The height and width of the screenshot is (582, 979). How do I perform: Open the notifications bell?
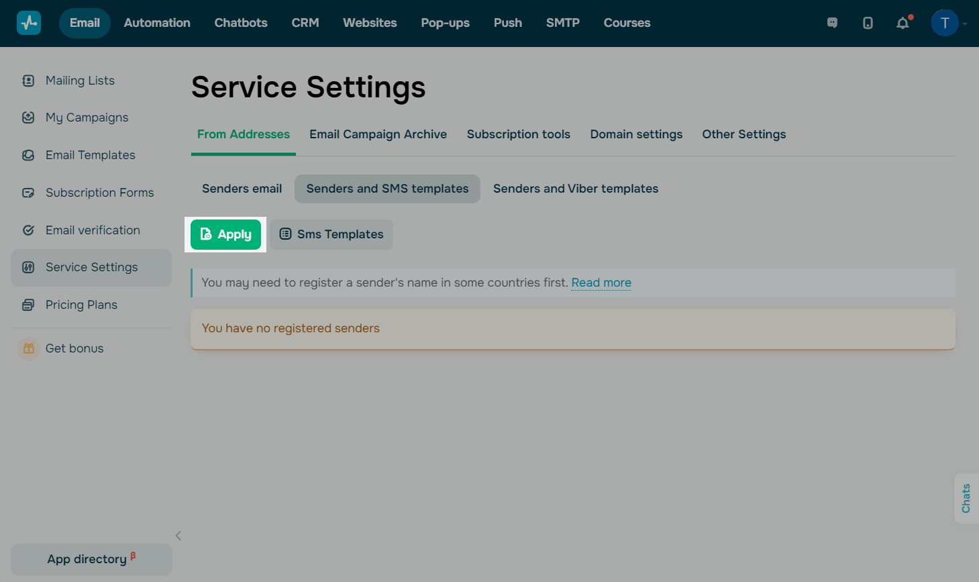click(x=903, y=23)
